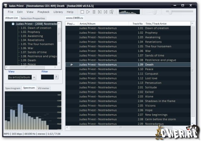Image resolution: width=201 pixels, height=141 pixels.
Task: Start playback with the Play icon
Action: [x=88, y=12]
